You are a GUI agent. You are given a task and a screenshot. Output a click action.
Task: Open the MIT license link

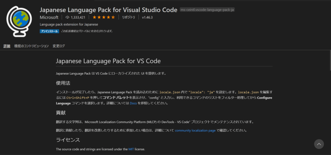pos(131,149)
